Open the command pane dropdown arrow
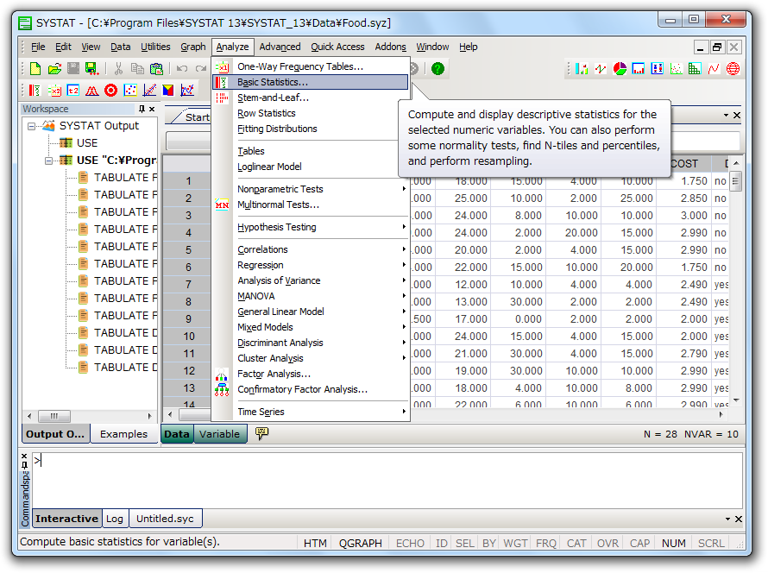 tap(727, 519)
